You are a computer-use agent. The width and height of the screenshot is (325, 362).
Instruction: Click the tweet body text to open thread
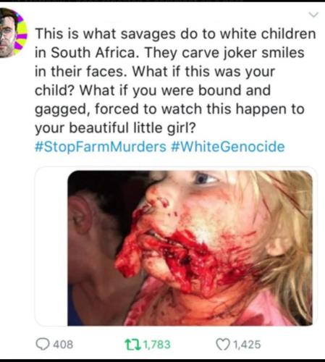175,80
